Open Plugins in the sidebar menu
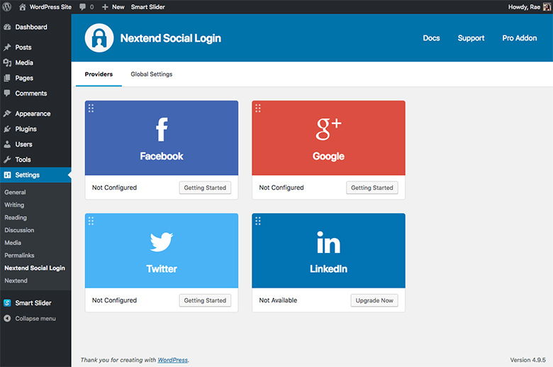 [26, 129]
